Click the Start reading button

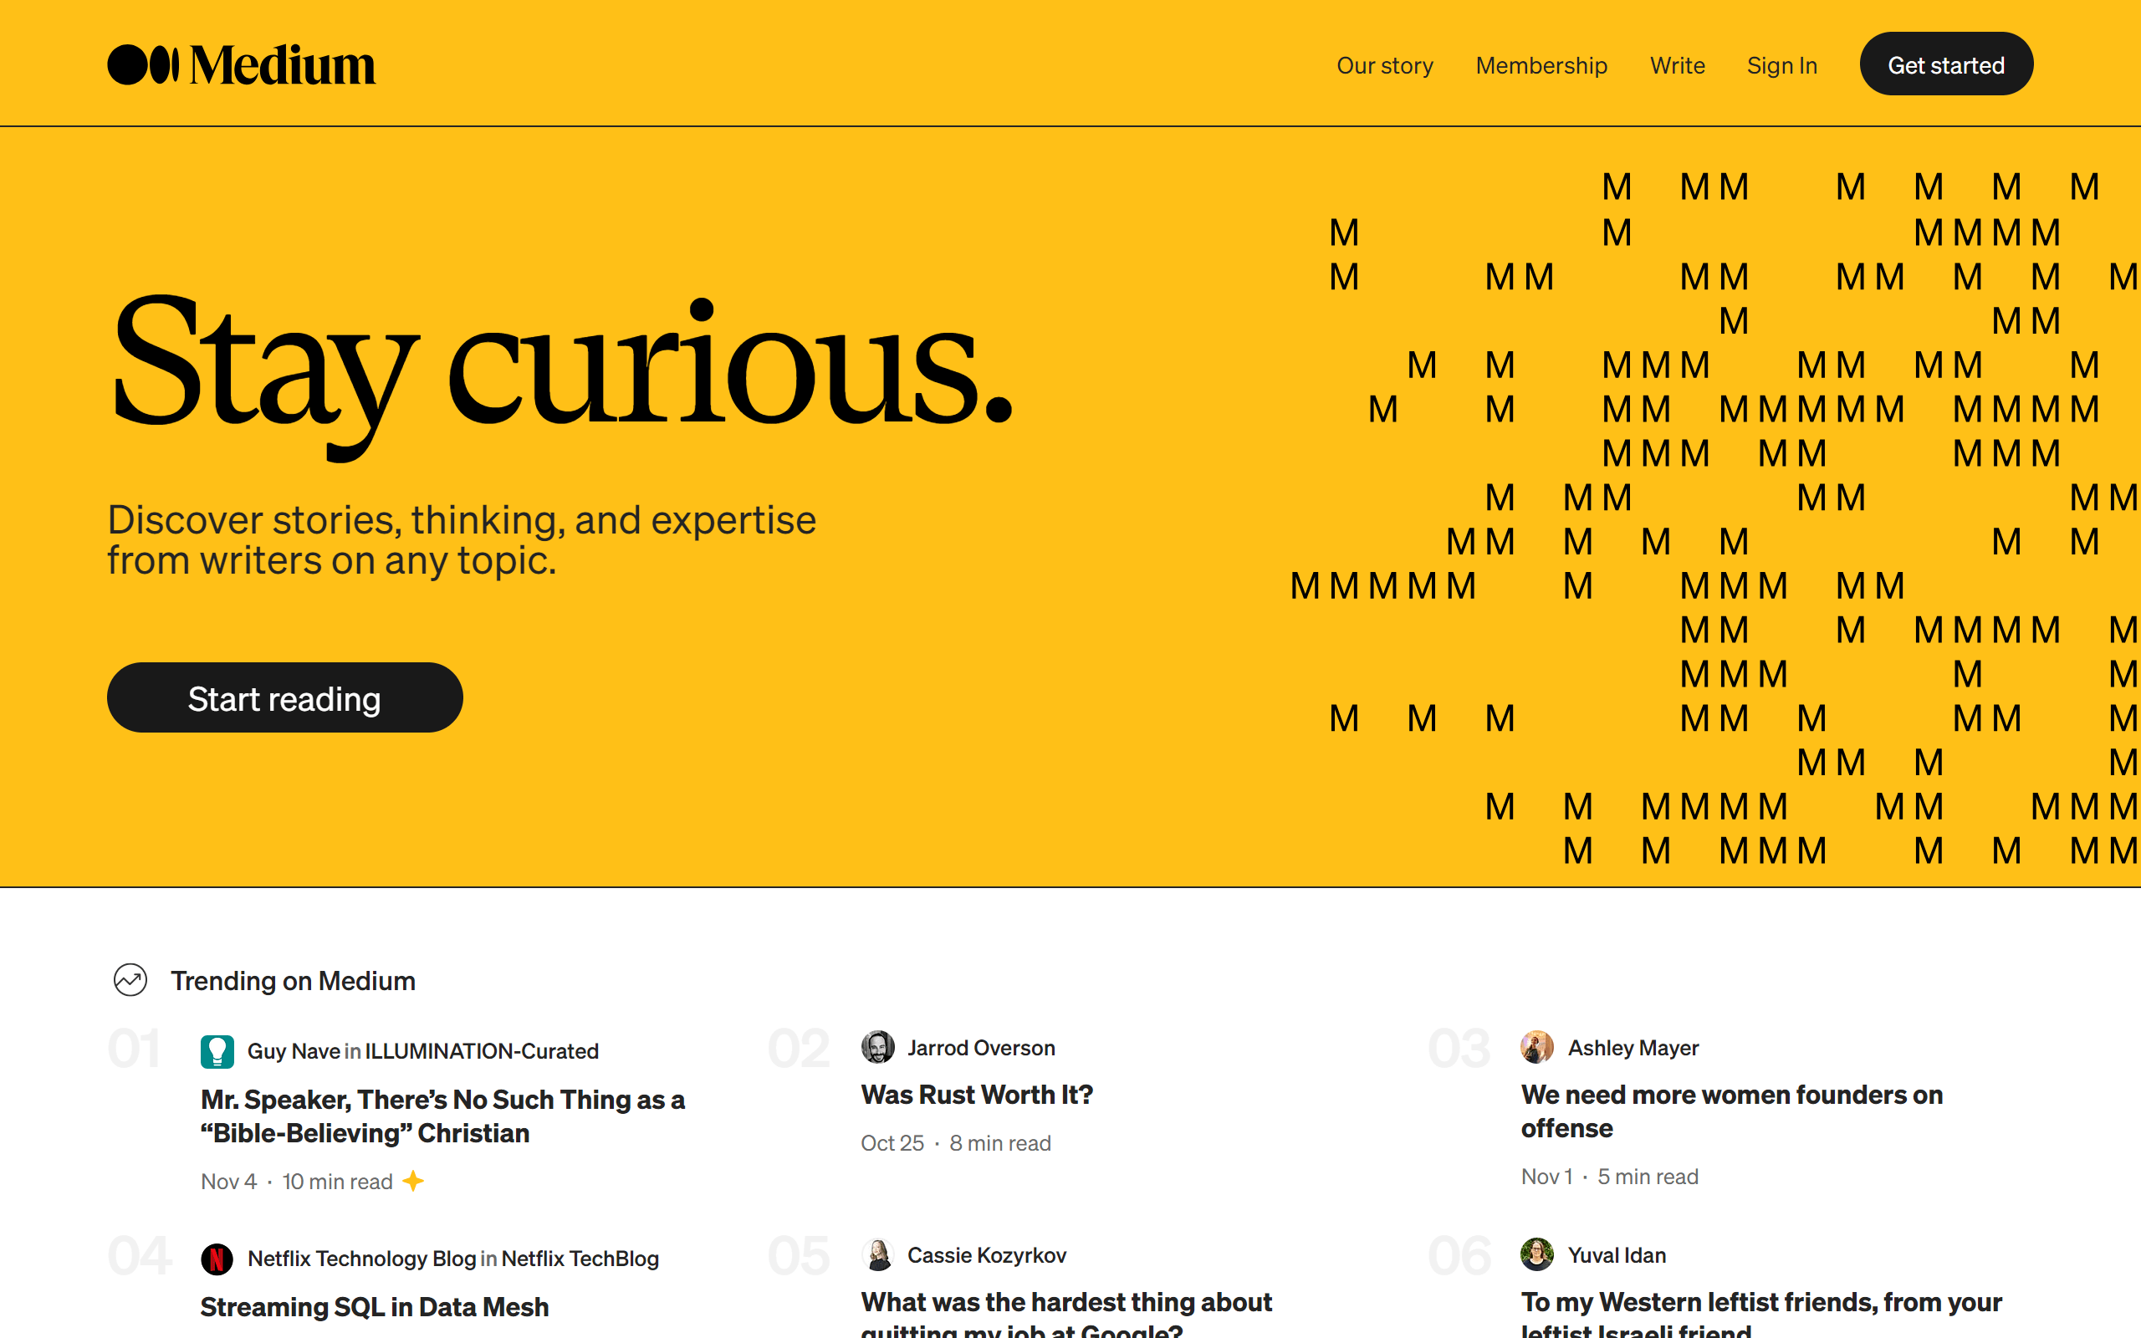(284, 697)
